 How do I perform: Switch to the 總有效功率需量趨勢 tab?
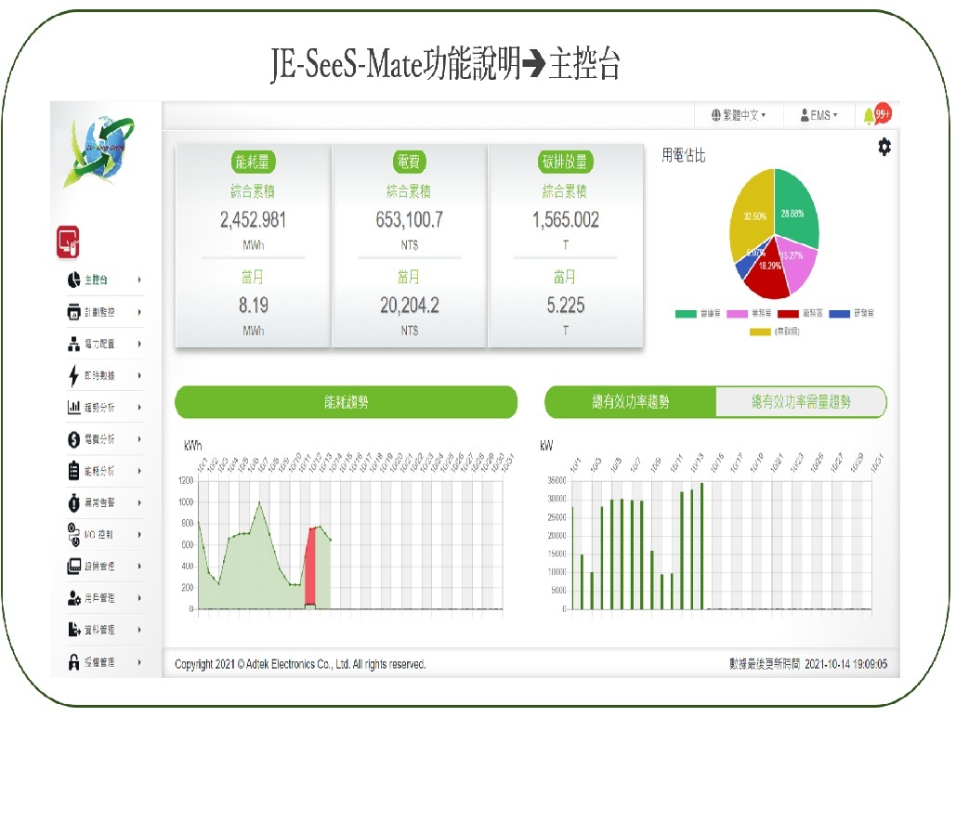click(801, 402)
